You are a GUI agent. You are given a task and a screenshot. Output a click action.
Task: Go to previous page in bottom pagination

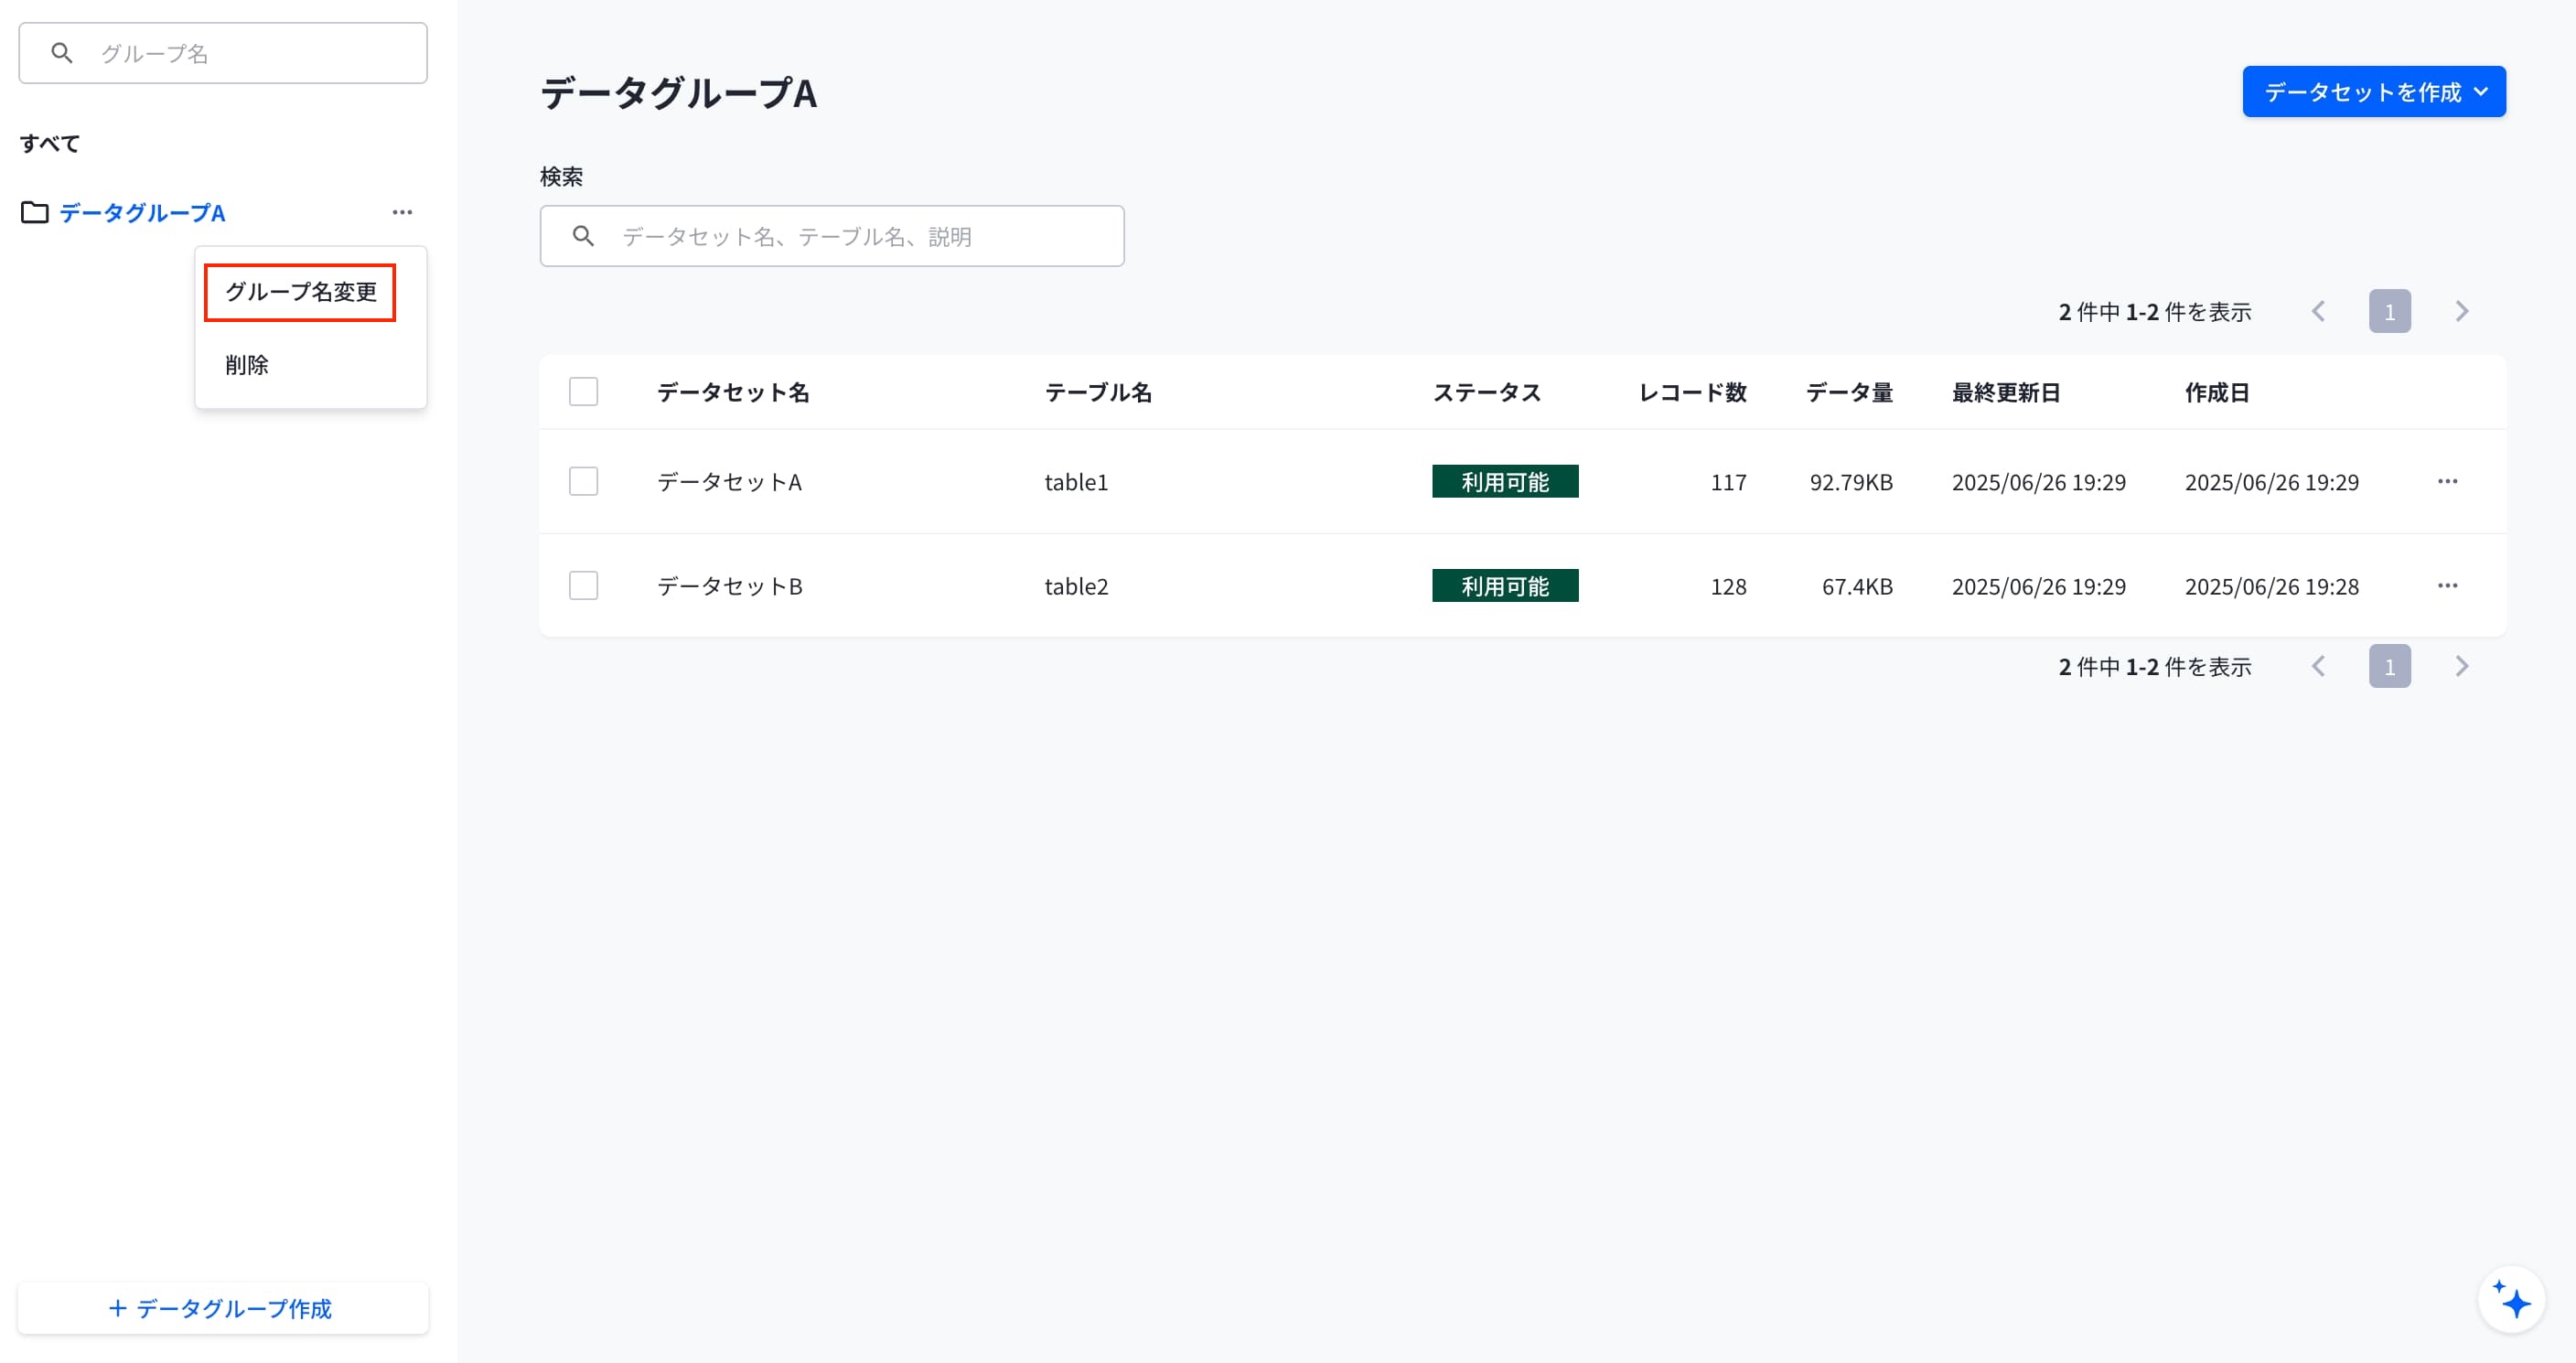[x=2319, y=666]
